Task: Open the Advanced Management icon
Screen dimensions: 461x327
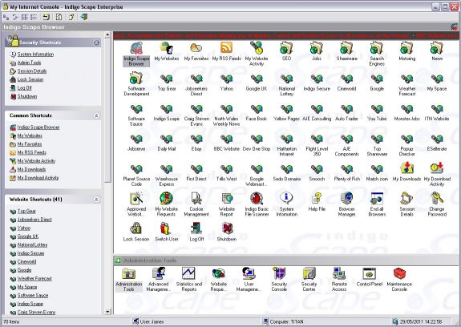Action: point(159,279)
